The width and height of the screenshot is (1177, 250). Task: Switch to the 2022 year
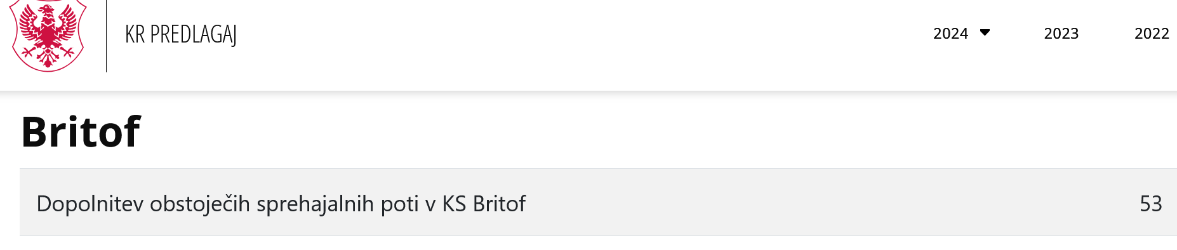(1152, 34)
